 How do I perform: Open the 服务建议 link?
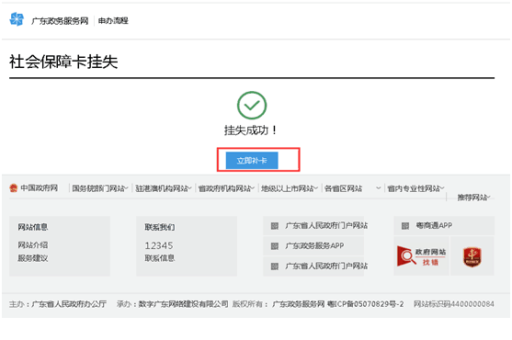pos(33,258)
